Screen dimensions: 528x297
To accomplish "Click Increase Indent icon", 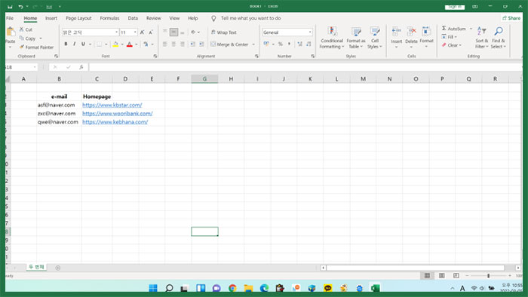I will click(x=201, y=44).
